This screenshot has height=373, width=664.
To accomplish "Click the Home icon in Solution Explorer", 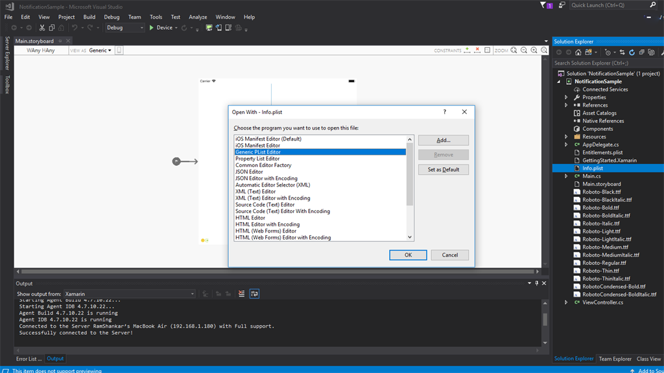I will 578,52.
